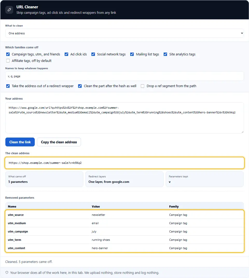Viewport: 249px width, 278px height.
Task: Click 'One layer, from google.com' text
Action: 109,182
